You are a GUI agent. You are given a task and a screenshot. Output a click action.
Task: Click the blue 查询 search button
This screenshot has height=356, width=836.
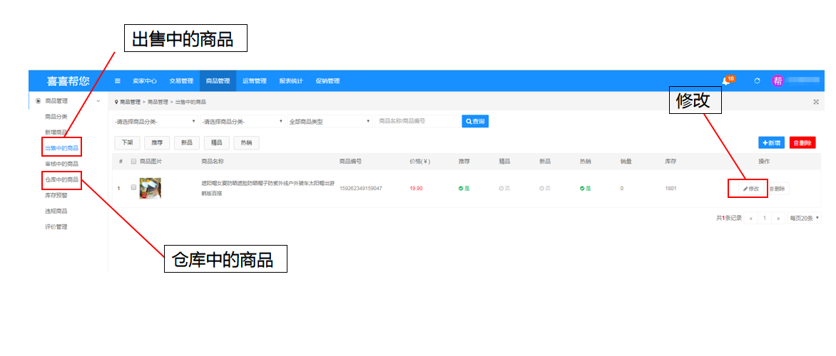tap(475, 122)
